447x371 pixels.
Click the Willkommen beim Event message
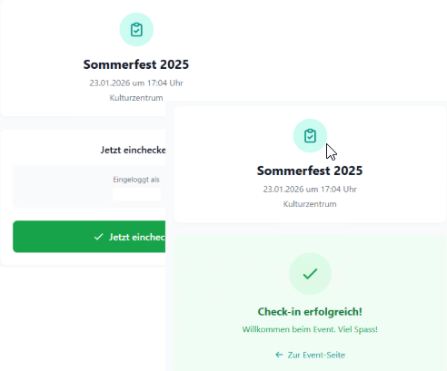coord(310,329)
